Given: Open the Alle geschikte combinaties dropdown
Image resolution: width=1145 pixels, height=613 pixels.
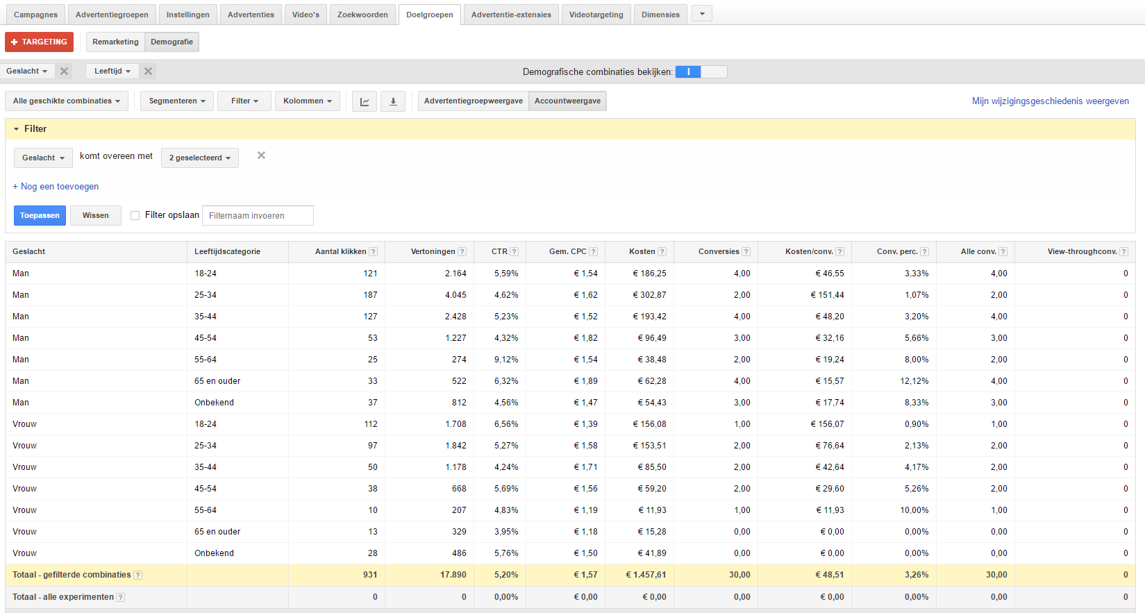Looking at the screenshot, I should coord(67,101).
